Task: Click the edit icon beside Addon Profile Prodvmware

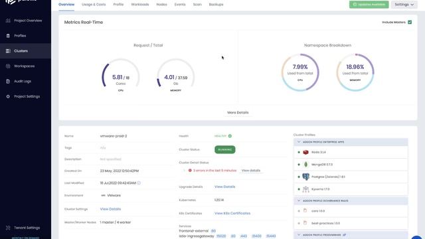Action: click(x=344, y=235)
